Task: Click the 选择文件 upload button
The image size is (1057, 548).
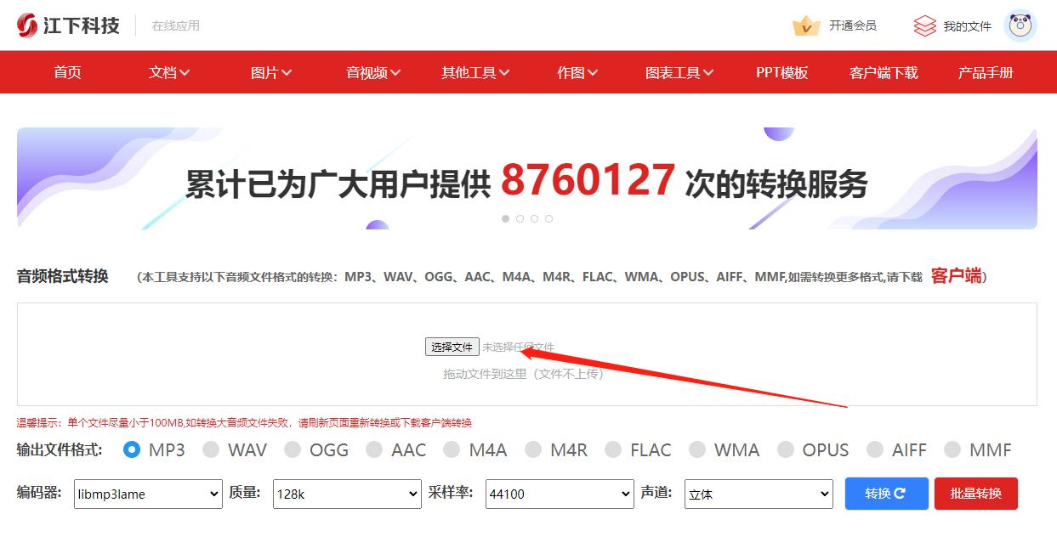Action: [x=452, y=347]
